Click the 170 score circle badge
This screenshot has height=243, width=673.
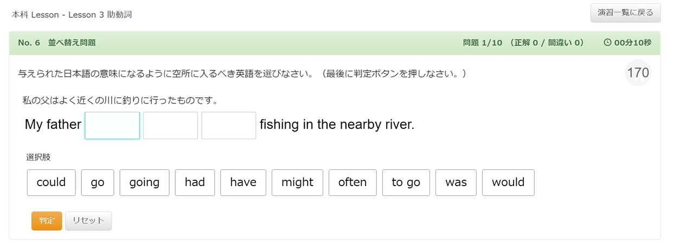pos(638,73)
